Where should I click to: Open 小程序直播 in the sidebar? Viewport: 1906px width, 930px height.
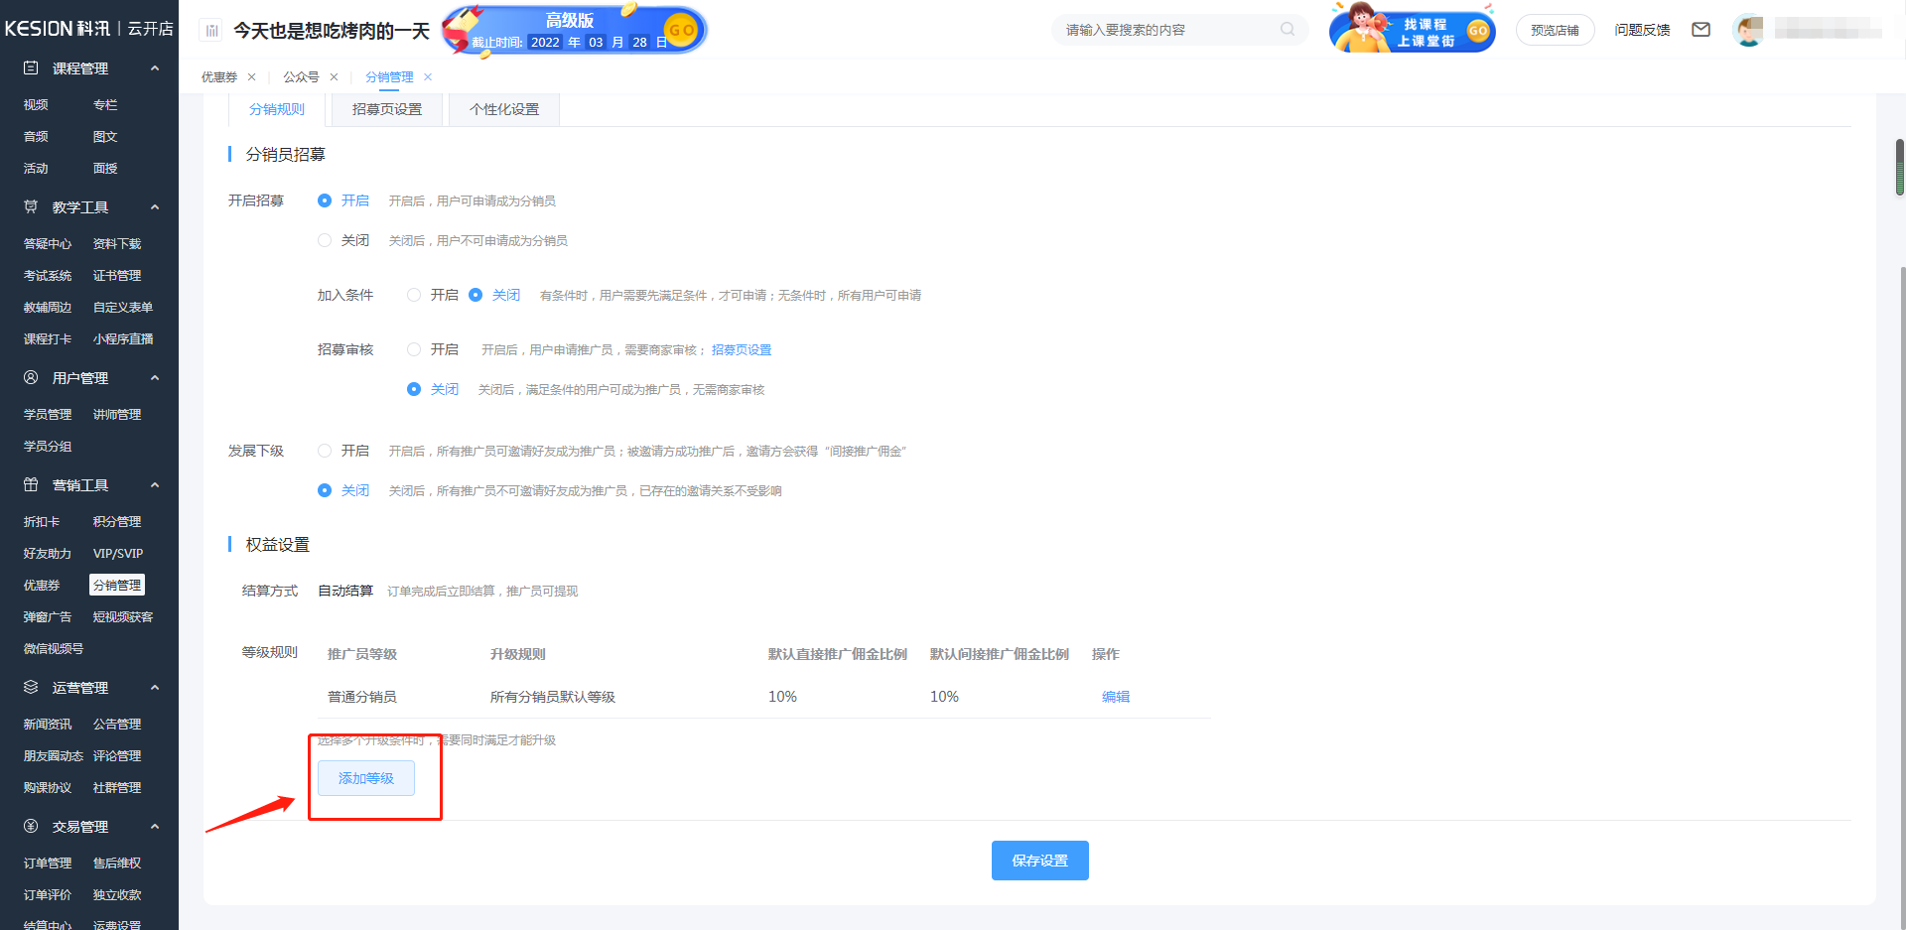click(123, 339)
